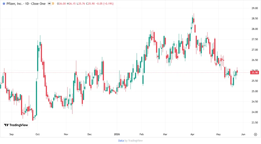The height and width of the screenshot is (144, 261).
Task: Click the 28.00 price axis label
Action: [x=255, y=29]
